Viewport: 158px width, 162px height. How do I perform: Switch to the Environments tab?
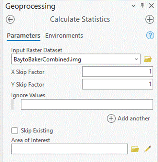pos(64,36)
